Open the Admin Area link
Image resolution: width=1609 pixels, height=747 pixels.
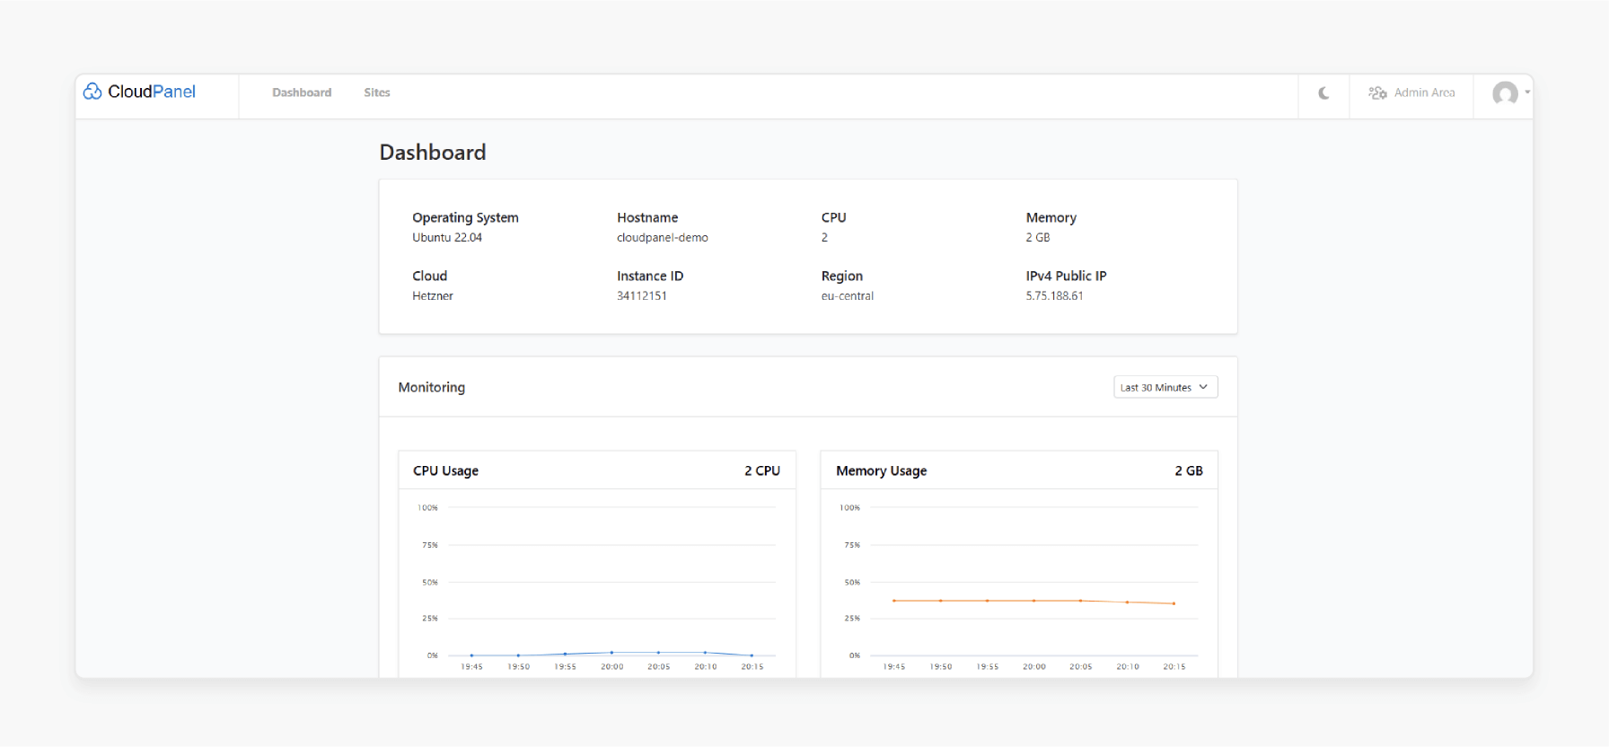click(x=1424, y=92)
